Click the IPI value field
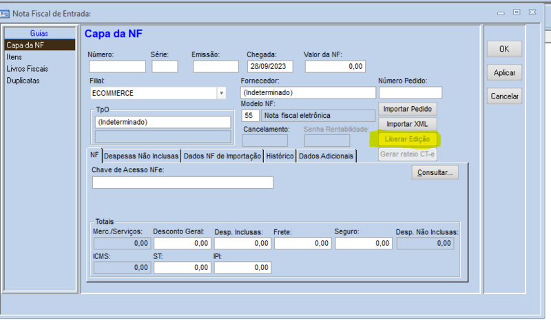Image resolution: width=551 pixels, height=321 pixels. click(242, 267)
